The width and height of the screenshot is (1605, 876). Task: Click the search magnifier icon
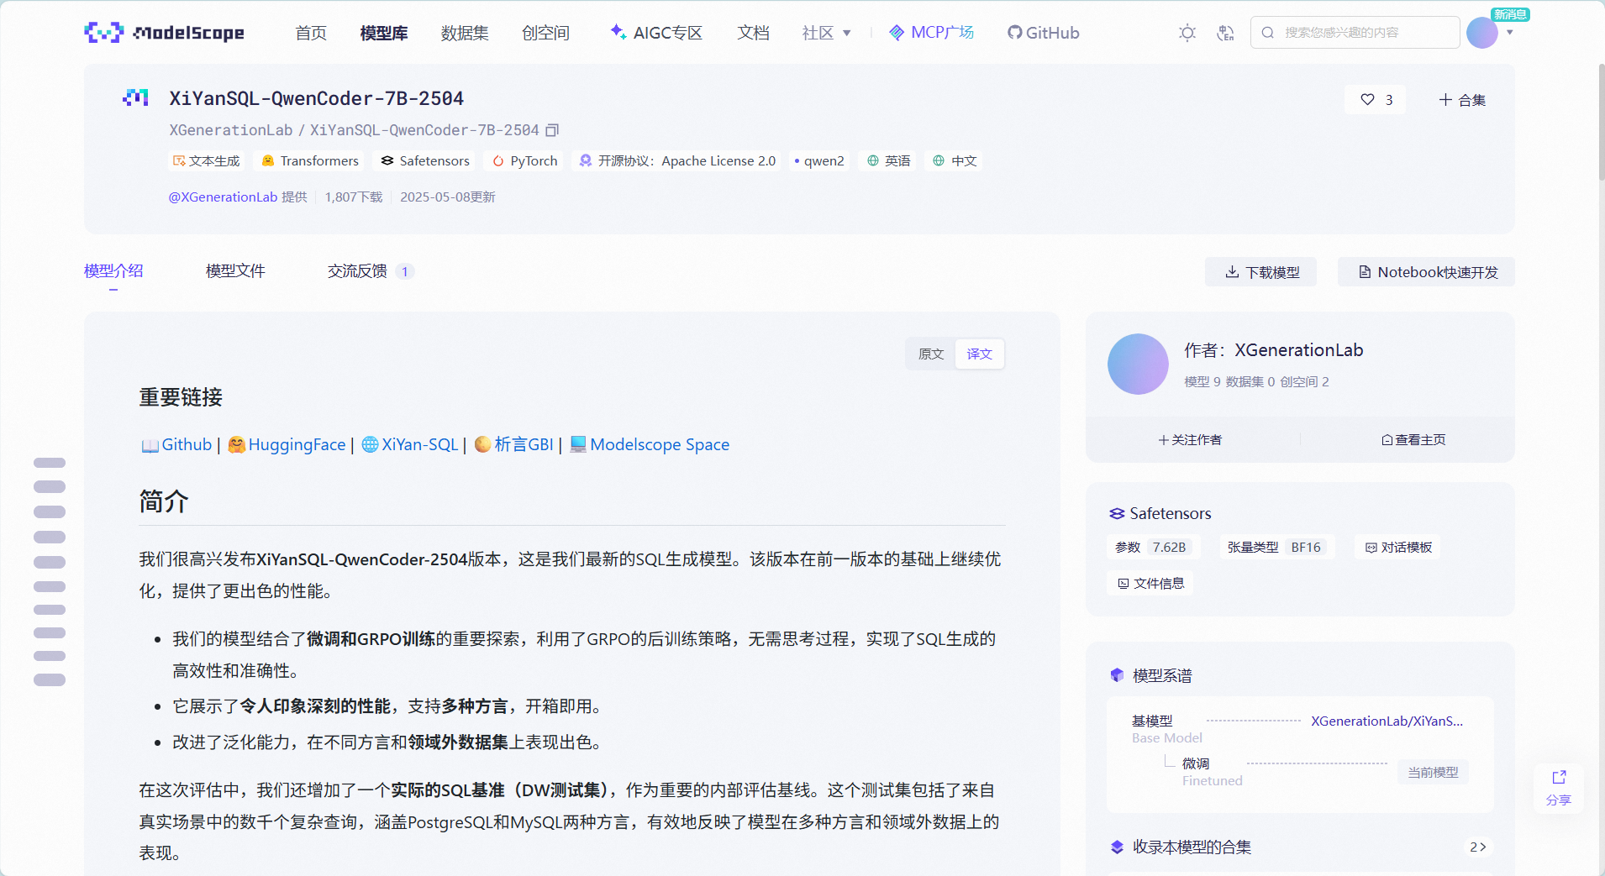[x=1268, y=33]
